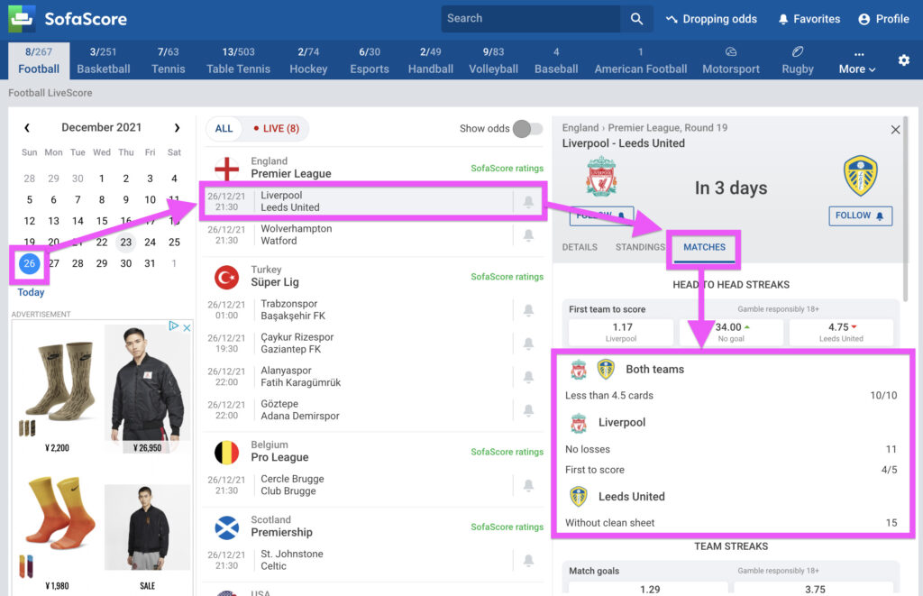Click the Premier League competition title

pos(291,174)
